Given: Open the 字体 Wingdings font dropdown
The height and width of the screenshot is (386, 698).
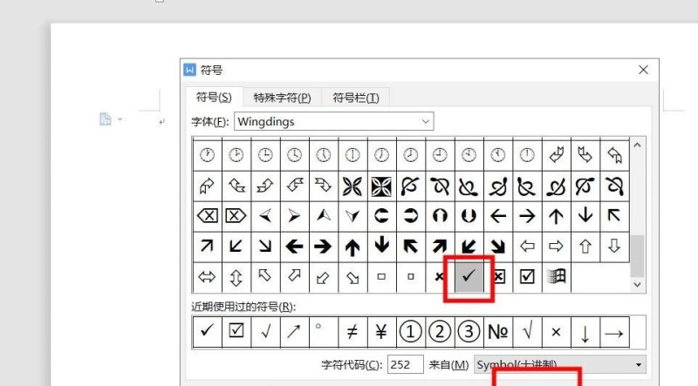Looking at the screenshot, I should click(x=334, y=121).
